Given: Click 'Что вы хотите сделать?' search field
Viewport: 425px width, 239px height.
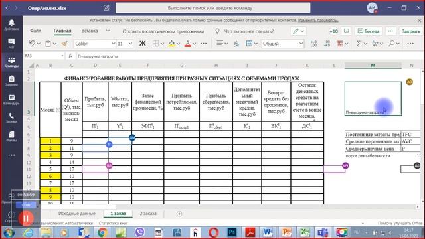Looking at the screenshot, I should coord(249,31).
